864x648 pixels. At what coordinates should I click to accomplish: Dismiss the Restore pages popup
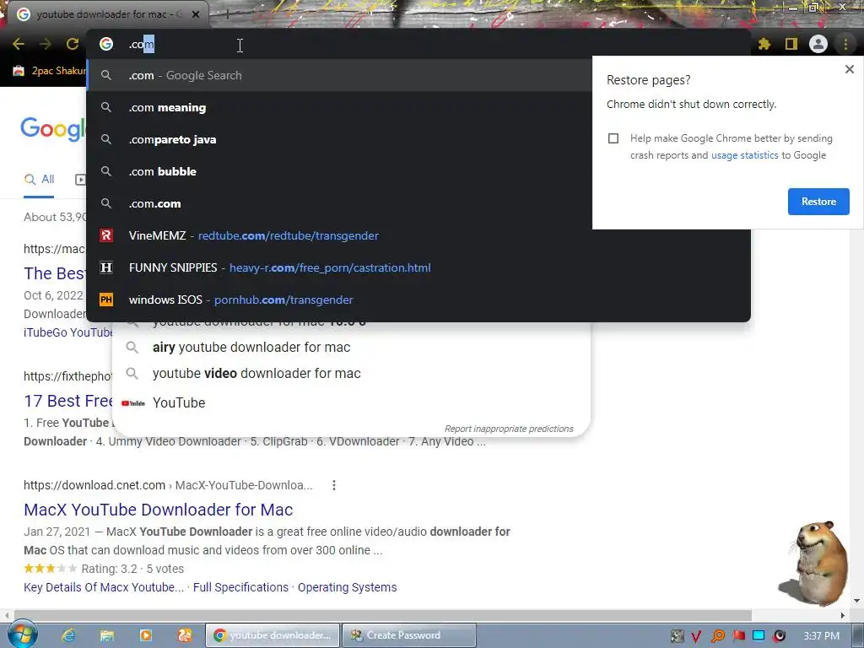click(x=849, y=69)
